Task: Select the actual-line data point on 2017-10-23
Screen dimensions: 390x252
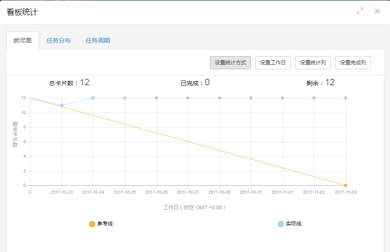Action: coord(62,105)
